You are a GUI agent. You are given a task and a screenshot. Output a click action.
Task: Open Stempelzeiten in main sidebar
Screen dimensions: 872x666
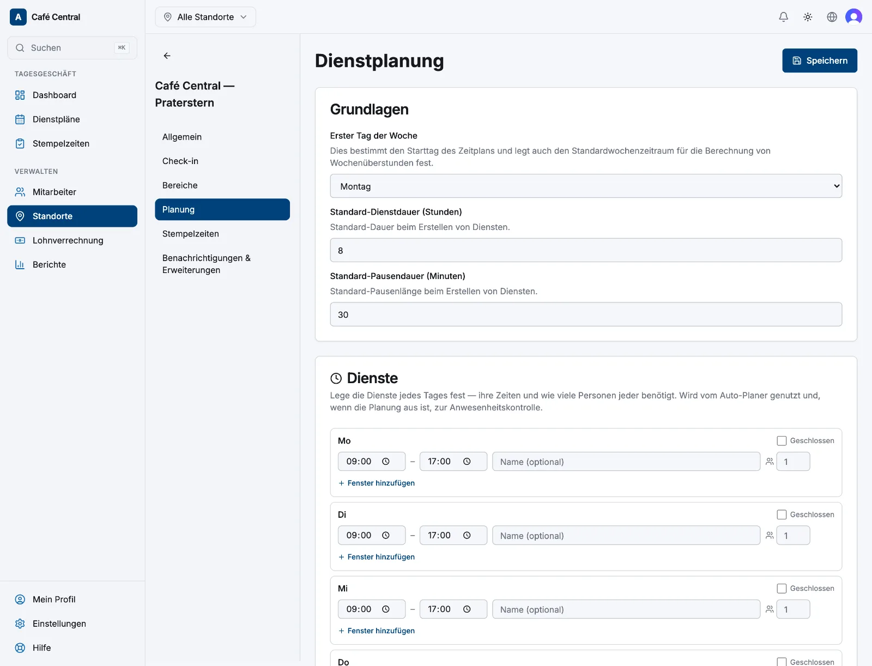tap(72, 144)
